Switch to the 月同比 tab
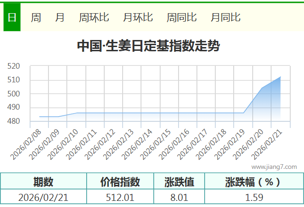Image resolution: width=304 pixels, height=207 pixels. coord(225,17)
